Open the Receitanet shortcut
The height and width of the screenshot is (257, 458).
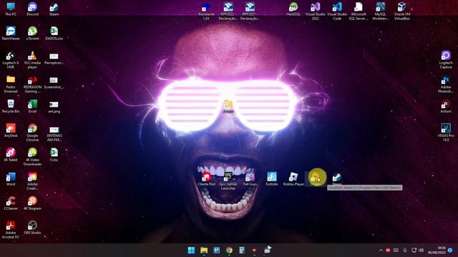click(206, 11)
